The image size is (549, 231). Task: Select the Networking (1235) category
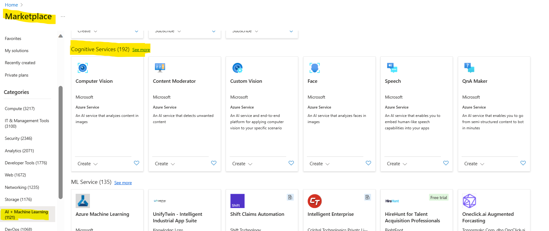22,188
